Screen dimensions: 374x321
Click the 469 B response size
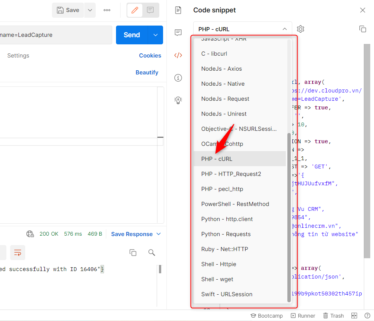[x=95, y=234]
